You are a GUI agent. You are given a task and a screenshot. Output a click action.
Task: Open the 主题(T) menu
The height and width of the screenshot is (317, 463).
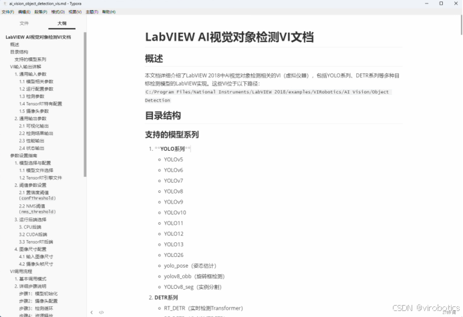tap(92, 12)
